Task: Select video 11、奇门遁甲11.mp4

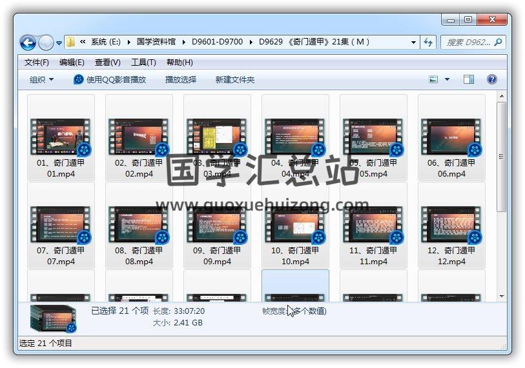Action: point(373,226)
